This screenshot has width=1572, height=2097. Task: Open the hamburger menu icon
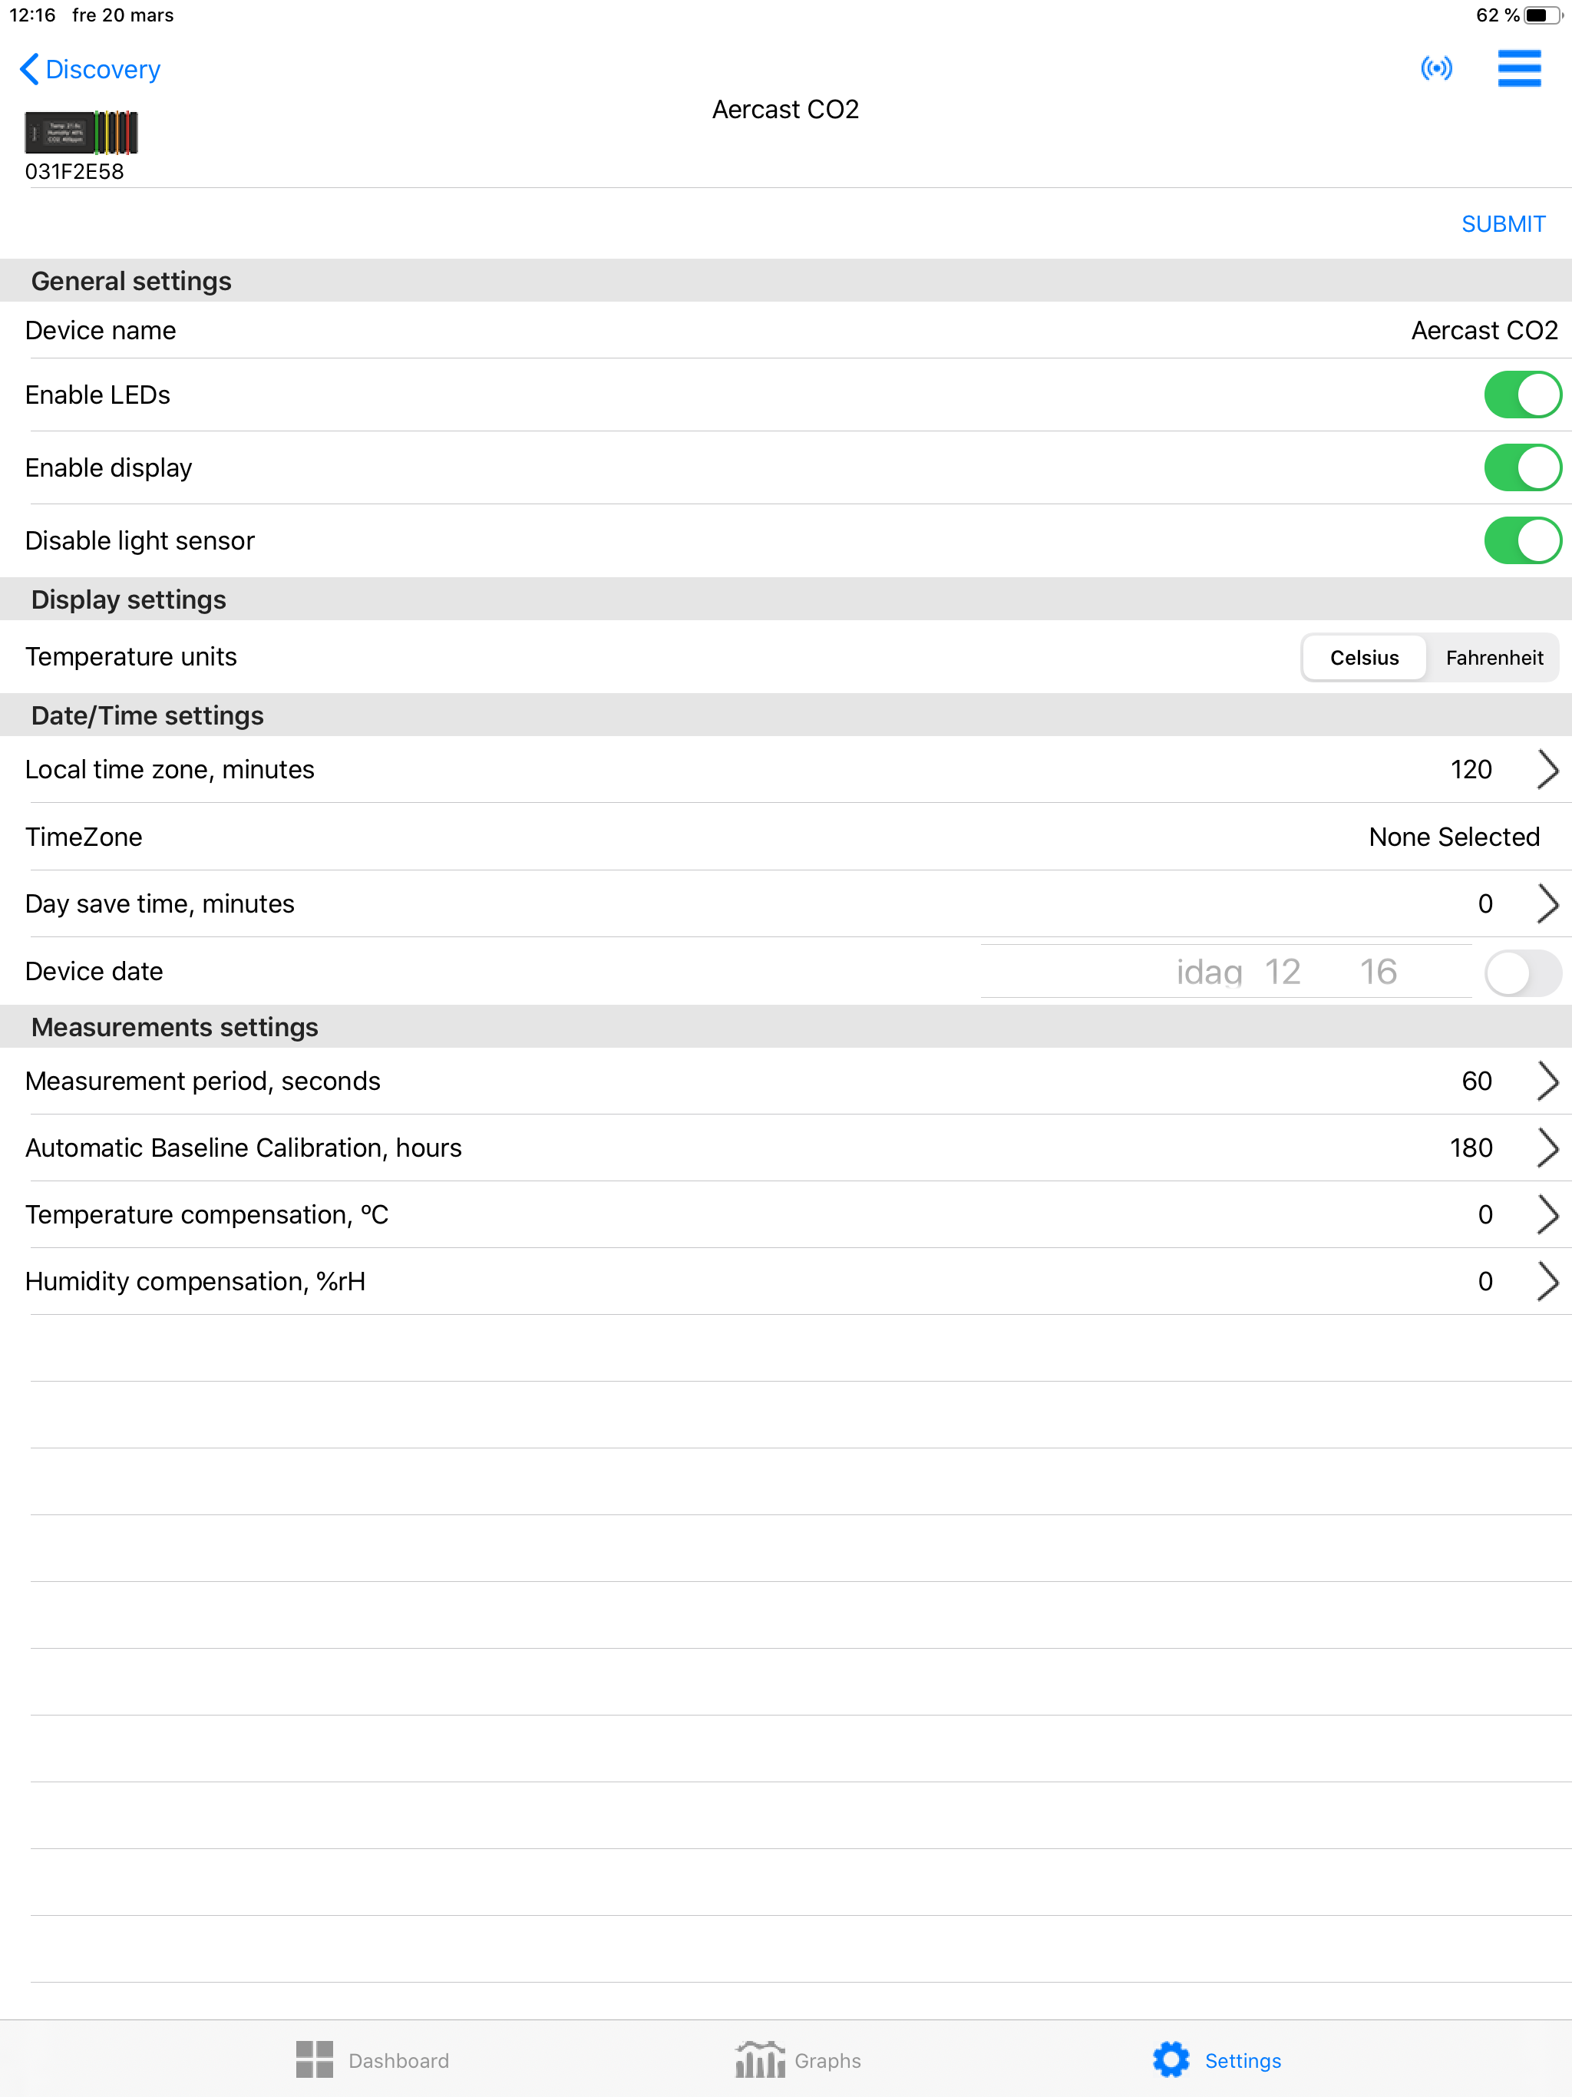point(1519,68)
